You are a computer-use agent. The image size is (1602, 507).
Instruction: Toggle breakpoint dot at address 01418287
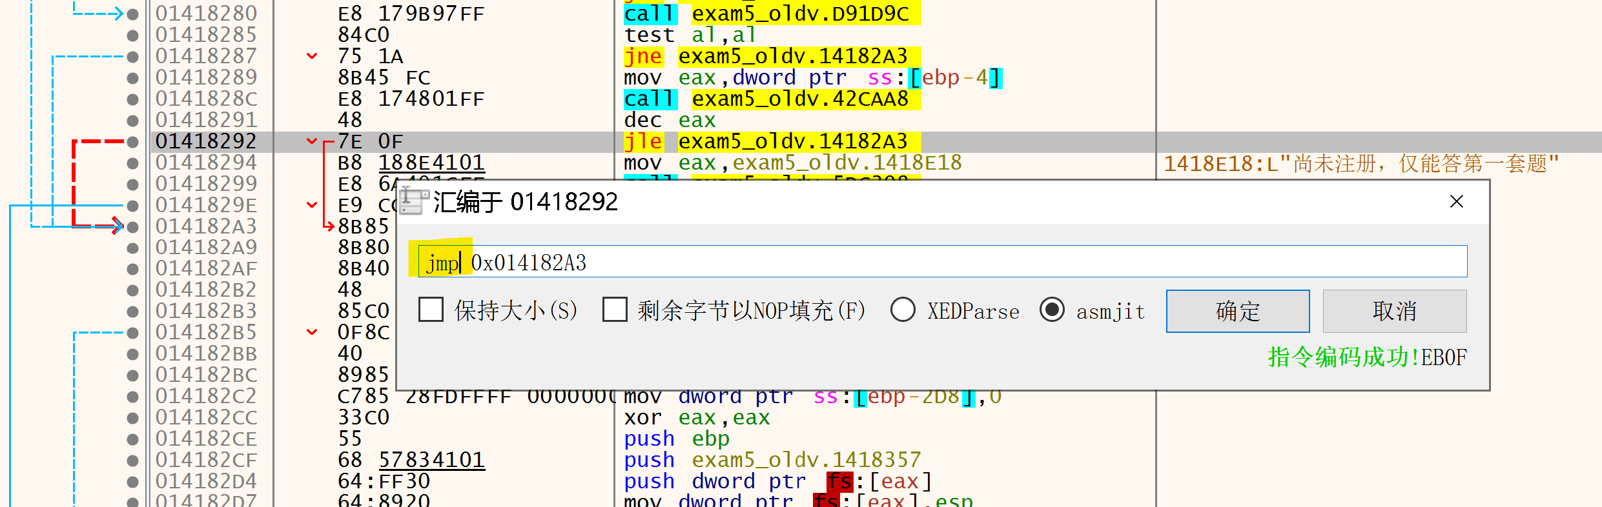(x=133, y=57)
